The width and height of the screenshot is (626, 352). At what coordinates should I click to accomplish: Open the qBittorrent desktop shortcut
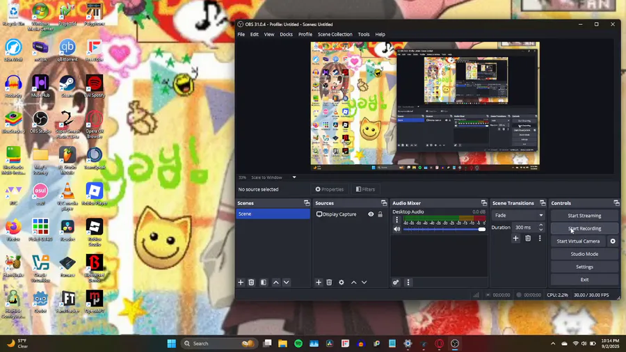[x=67, y=50]
